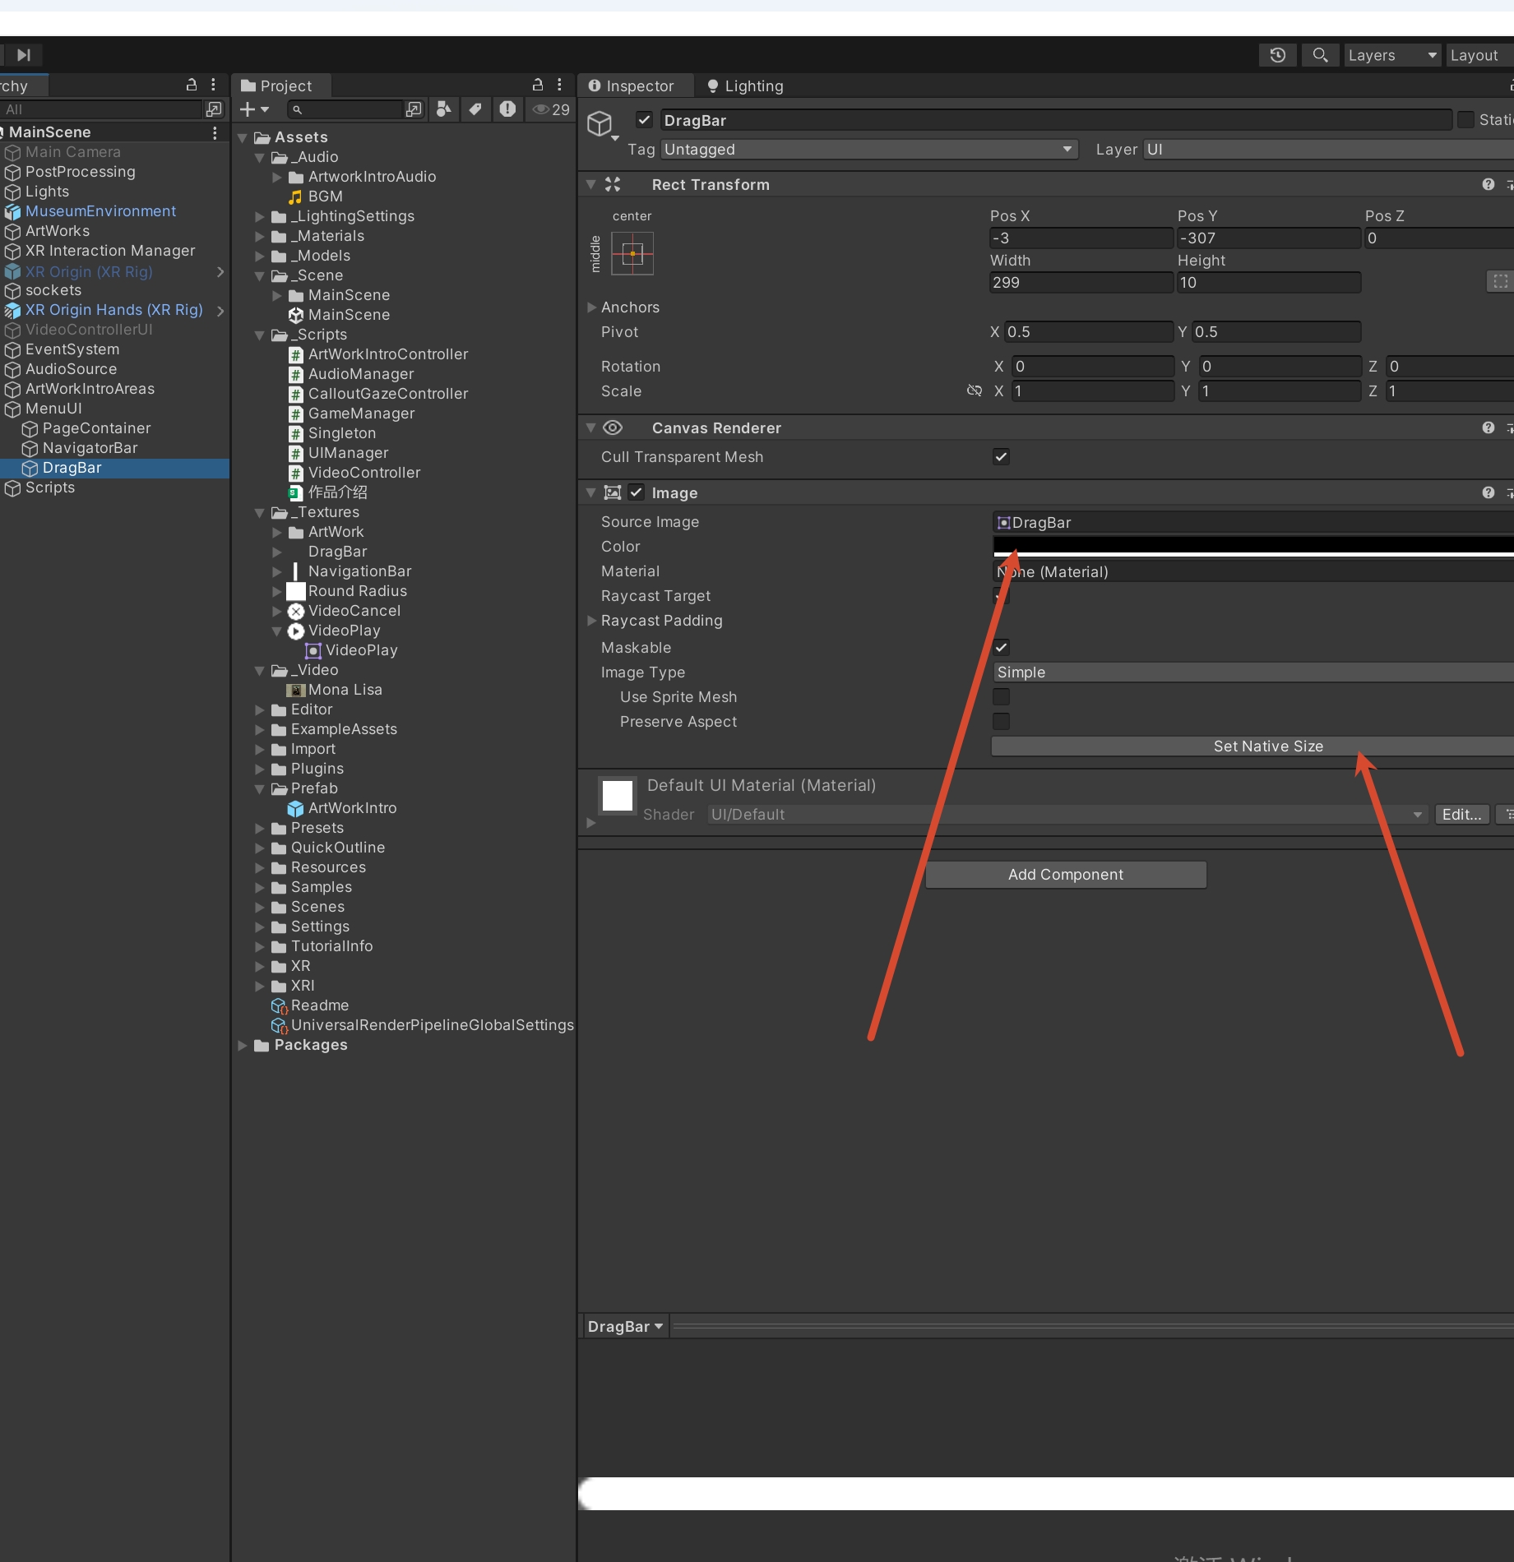Click the DragBar GameObject cube icon

click(x=600, y=124)
